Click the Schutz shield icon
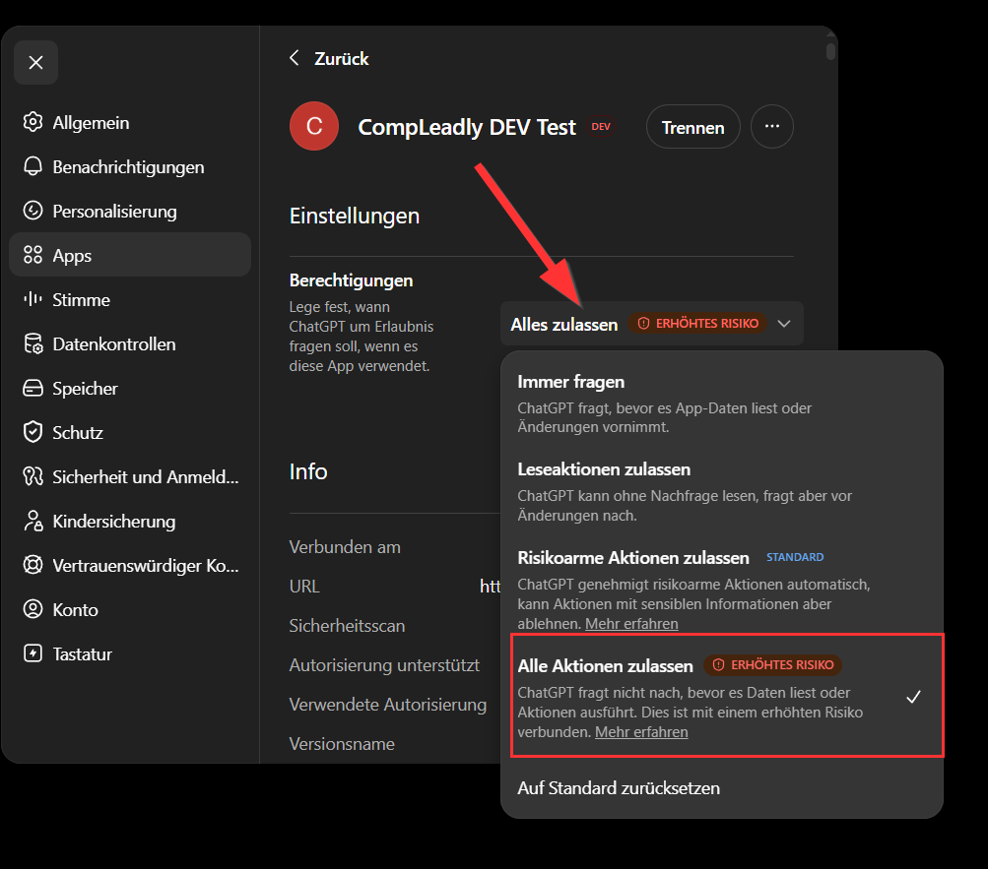 pos(33,432)
